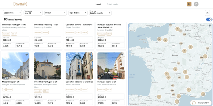Click the cluster of 2 northwest of Lyon
Viewport: 213px width, 106px height.
click(185, 72)
